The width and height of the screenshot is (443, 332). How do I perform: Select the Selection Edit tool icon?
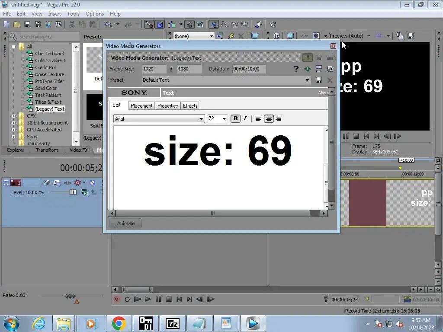234,24
